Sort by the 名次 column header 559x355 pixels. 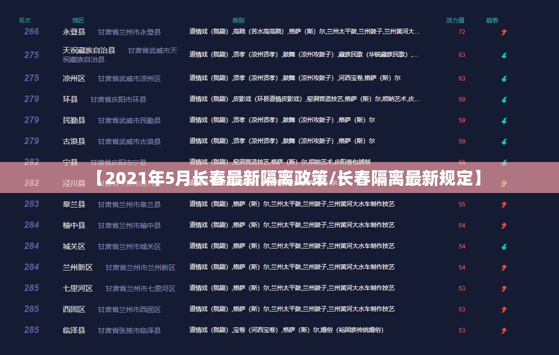tap(25, 20)
